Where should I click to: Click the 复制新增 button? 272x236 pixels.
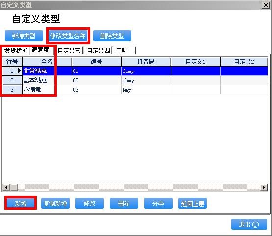[55, 203]
